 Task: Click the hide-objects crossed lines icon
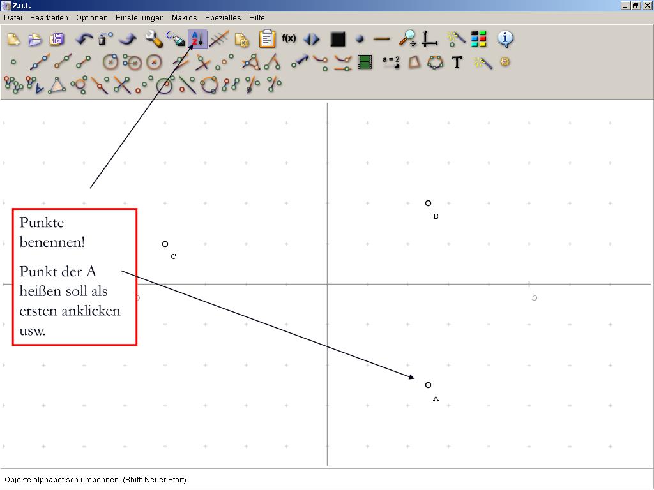219,39
